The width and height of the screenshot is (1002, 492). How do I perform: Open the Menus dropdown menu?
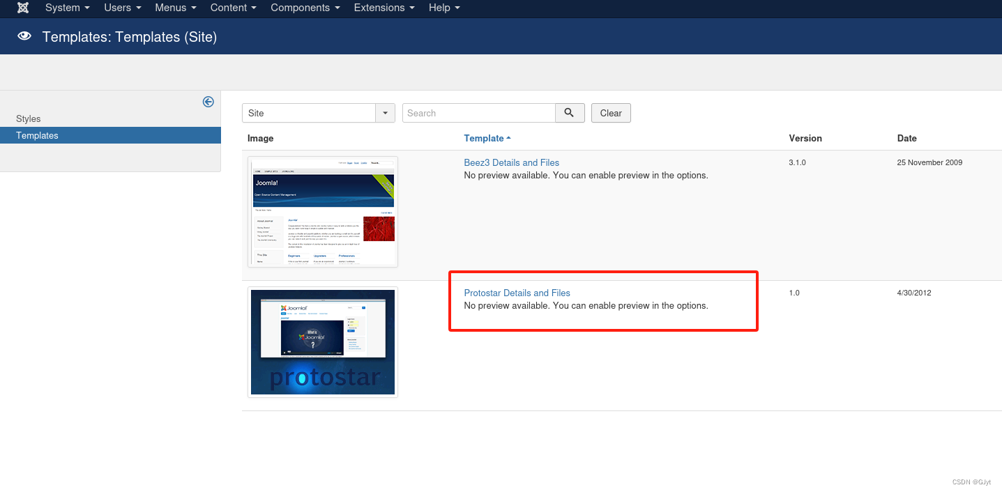(176, 8)
